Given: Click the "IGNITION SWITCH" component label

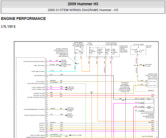Looking at the screenshot, I should 149,46.
